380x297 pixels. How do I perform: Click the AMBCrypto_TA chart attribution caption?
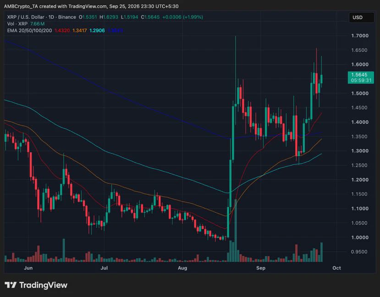coord(91,6)
